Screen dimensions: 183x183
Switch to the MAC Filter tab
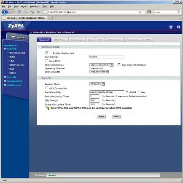60,40
